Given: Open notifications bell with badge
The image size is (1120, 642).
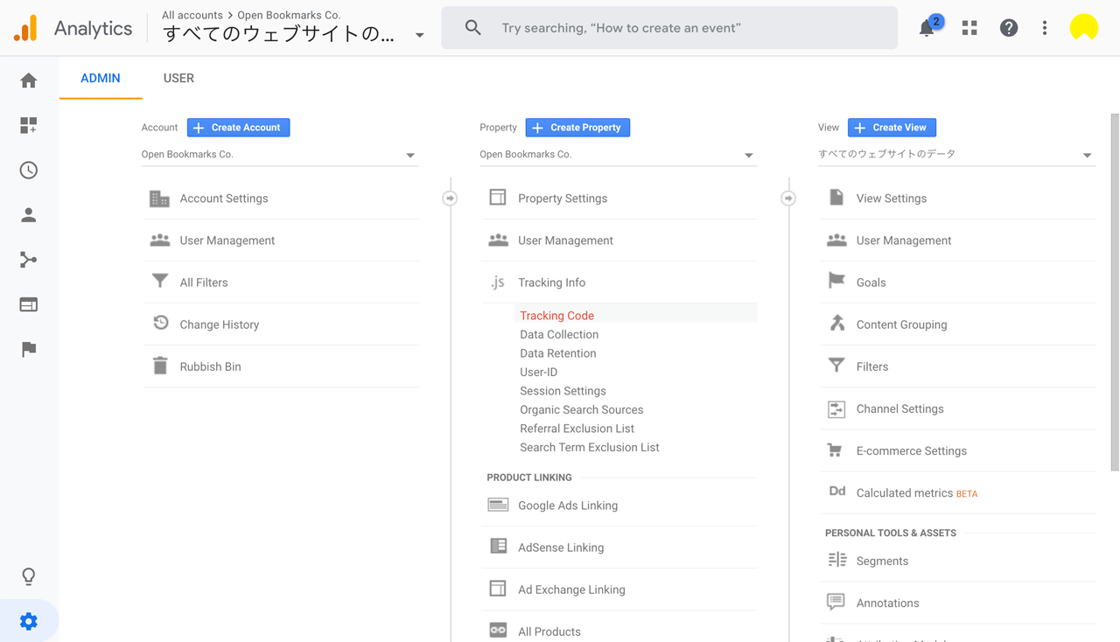Looking at the screenshot, I should [927, 27].
